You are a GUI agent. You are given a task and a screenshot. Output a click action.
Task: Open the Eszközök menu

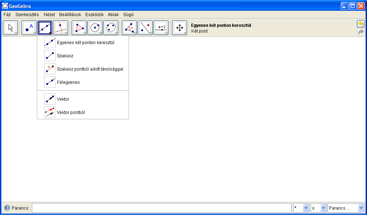point(95,14)
